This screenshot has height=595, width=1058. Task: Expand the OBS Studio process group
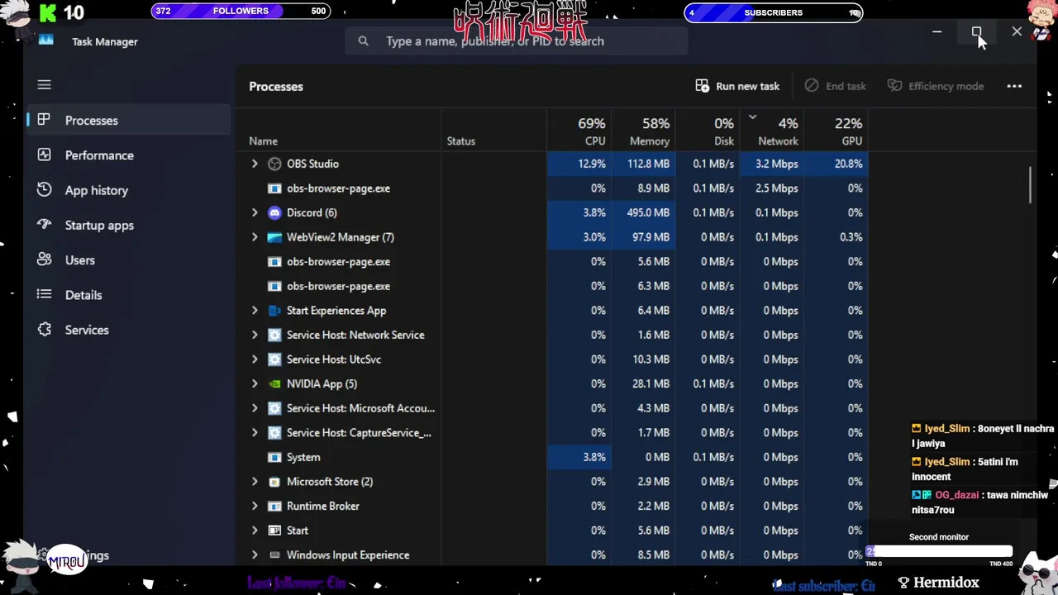pos(255,164)
